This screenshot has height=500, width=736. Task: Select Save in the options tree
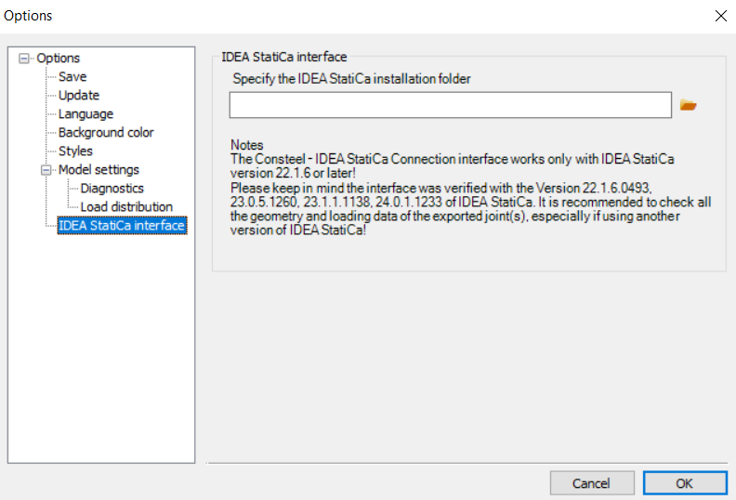click(x=72, y=76)
